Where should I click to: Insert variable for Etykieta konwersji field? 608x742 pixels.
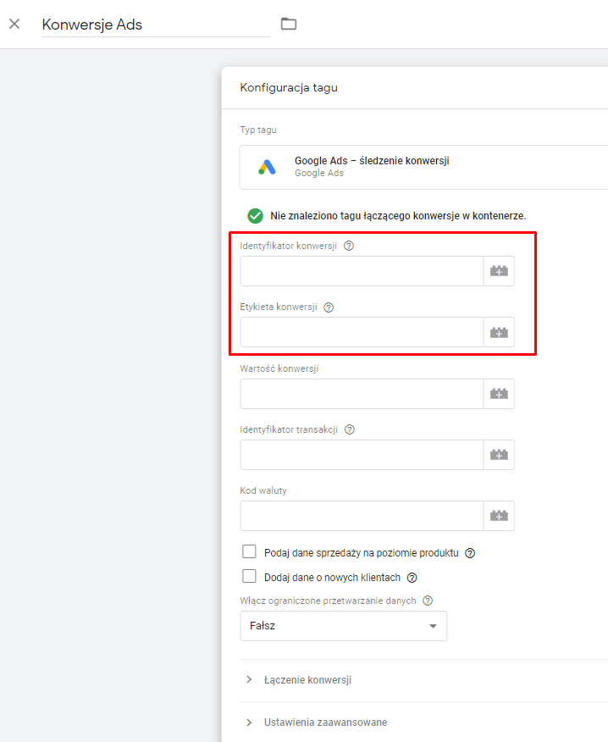pyautogui.click(x=499, y=332)
